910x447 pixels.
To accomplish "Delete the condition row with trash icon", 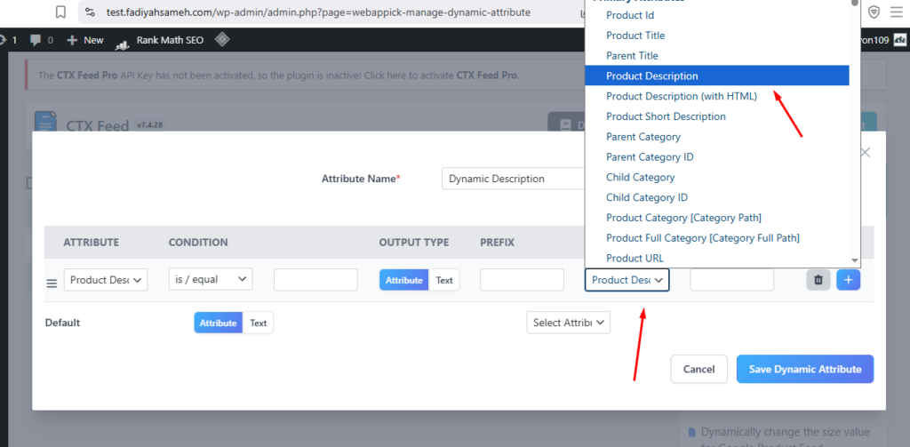I will pos(818,280).
